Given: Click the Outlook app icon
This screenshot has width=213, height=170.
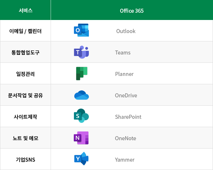Looking at the screenshot, I should tap(81, 30).
